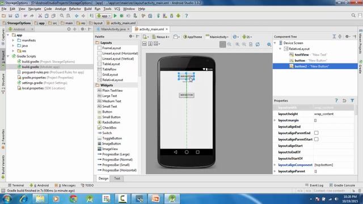Screen dimensions: 363x204
Task: Open Properties panel help icon
Action: tap(336, 100)
